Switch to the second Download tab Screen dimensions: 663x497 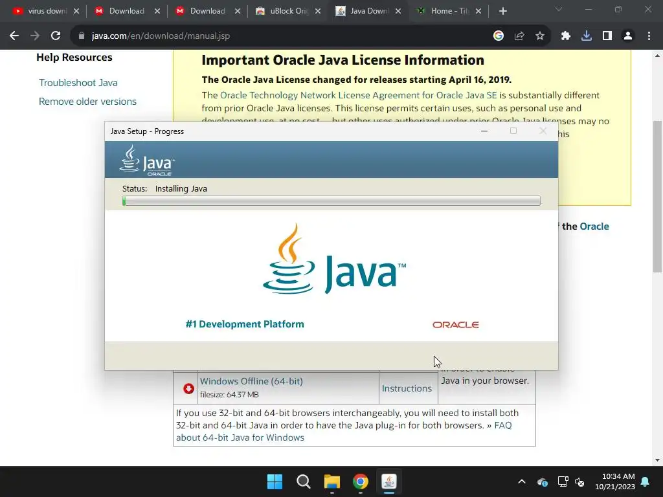click(x=201, y=11)
